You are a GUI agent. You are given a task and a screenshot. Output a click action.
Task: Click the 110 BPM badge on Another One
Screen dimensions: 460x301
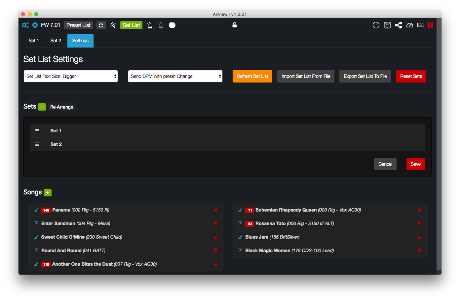click(46, 264)
